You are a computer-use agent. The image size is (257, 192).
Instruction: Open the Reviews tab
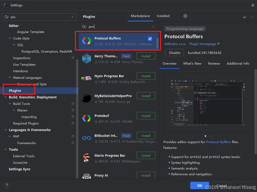click(x=214, y=63)
